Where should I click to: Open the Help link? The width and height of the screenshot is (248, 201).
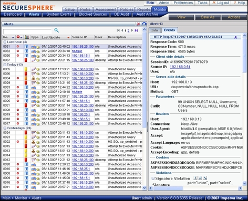click(x=240, y=3)
